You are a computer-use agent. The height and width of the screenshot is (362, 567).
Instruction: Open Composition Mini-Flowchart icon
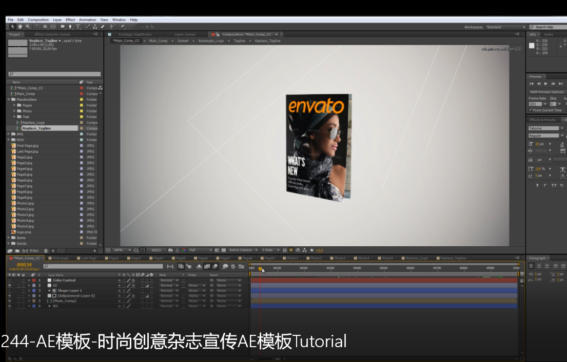170,267
